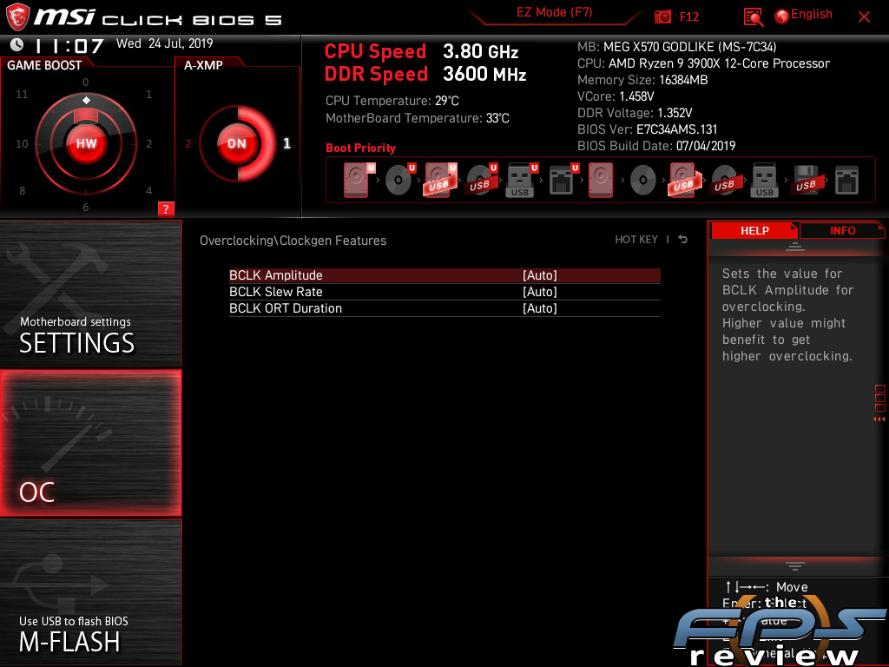Collapse the help panel using the top grip
This screenshot has width=889, height=667.
tap(794, 246)
